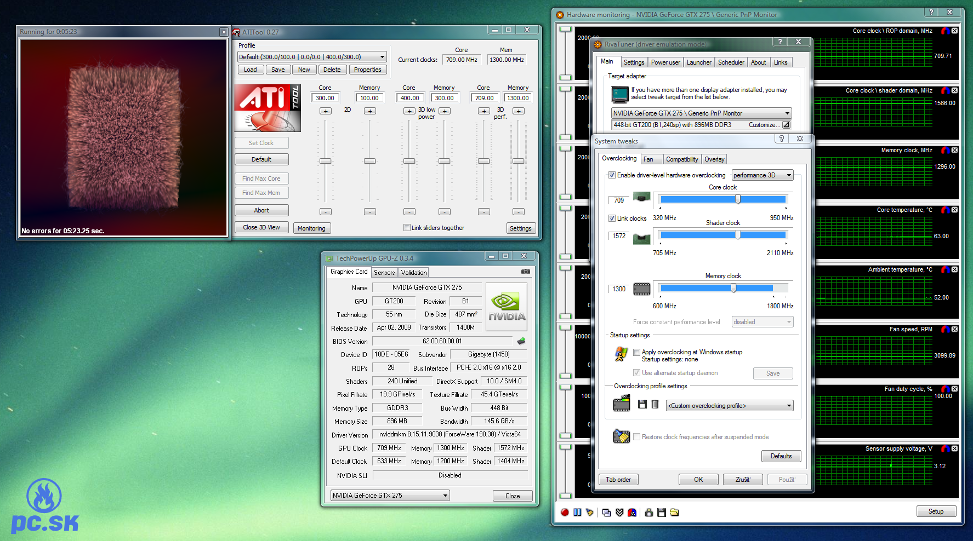
Task: Click the OK button in System tweaks
Action: (698, 480)
